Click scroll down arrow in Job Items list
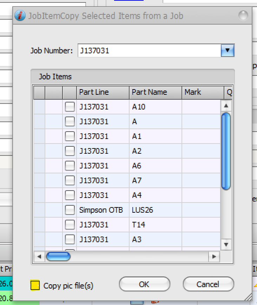 [x=226, y=244]
